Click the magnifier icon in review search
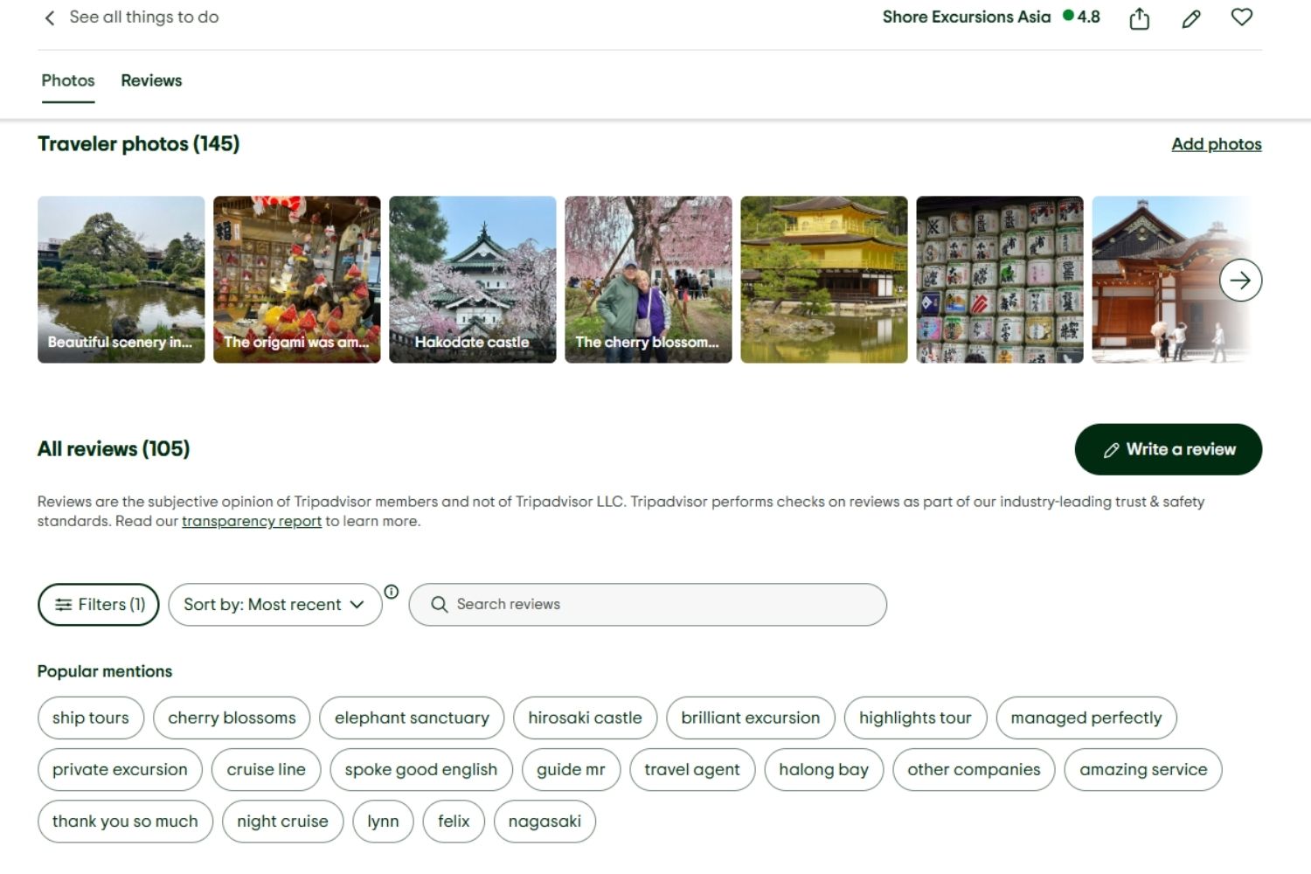Screen dimensions: 1311x874 (x=440, y=604)
